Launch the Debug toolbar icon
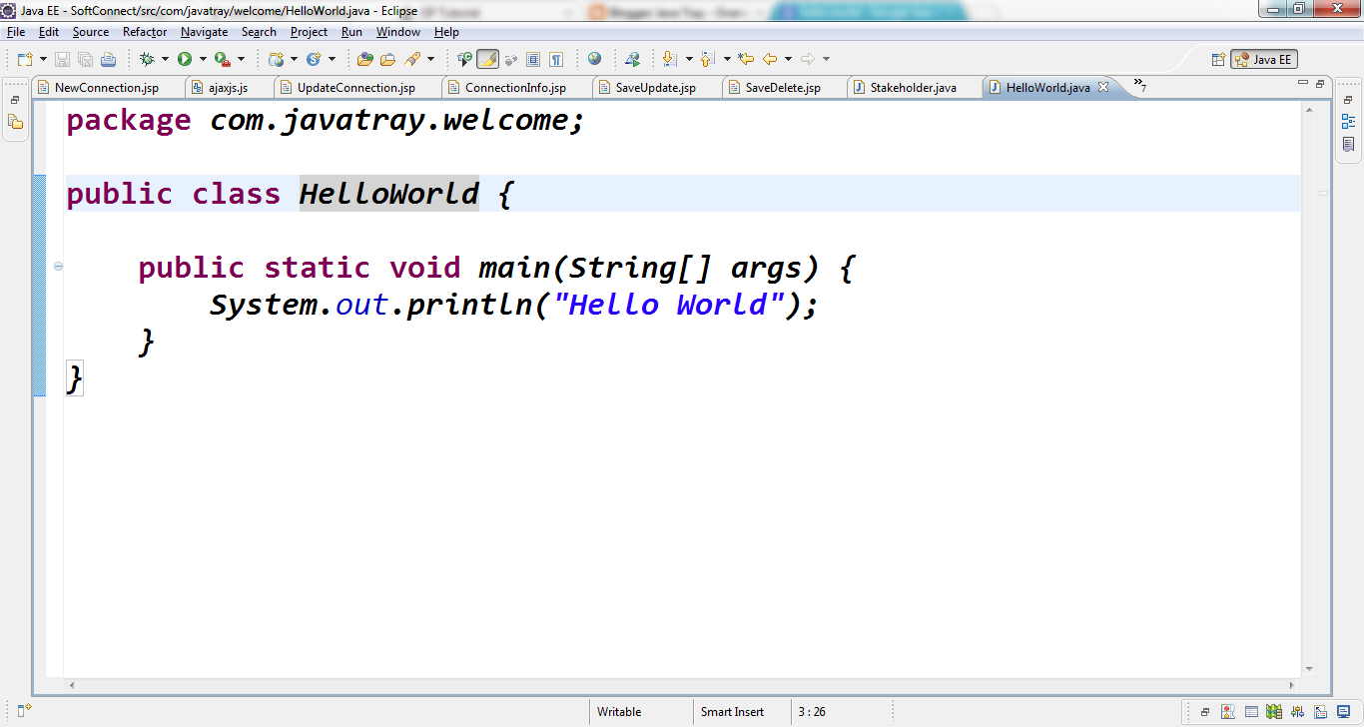The image size is (1364, 727). (148, 58)
